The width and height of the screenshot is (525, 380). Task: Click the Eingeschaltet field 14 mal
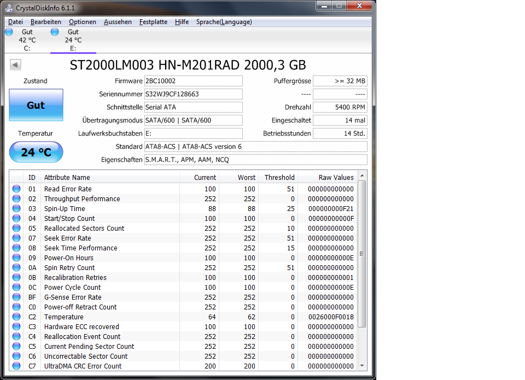tap(340, 120)
